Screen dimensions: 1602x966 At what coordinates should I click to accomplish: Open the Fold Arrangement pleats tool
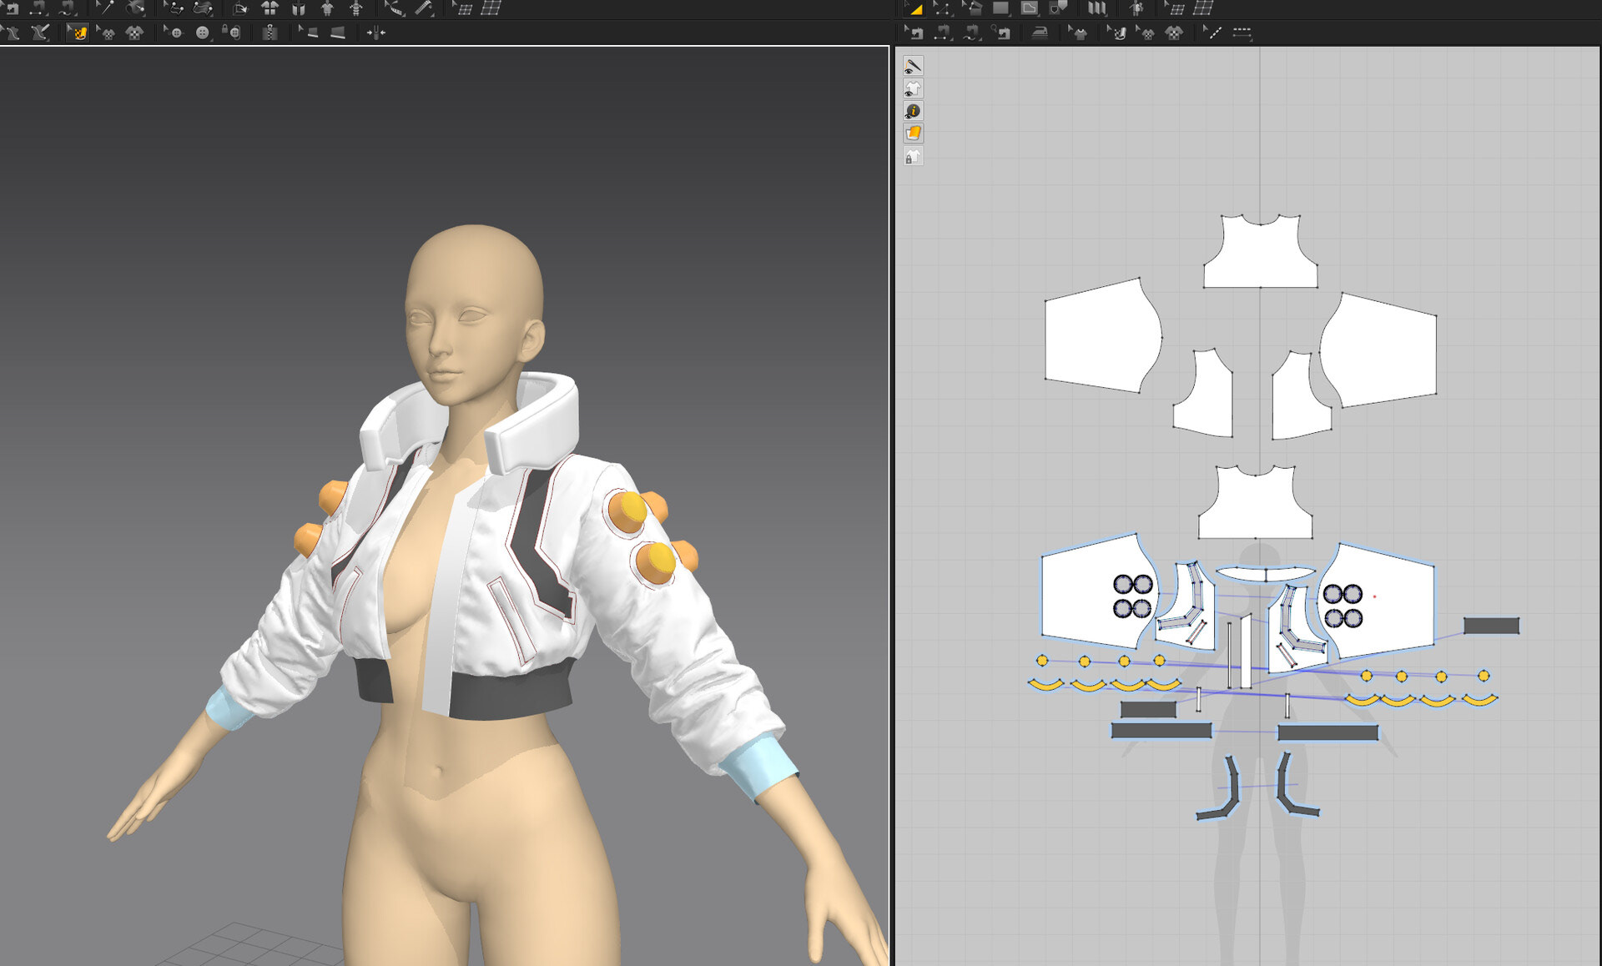point(1096,8)
